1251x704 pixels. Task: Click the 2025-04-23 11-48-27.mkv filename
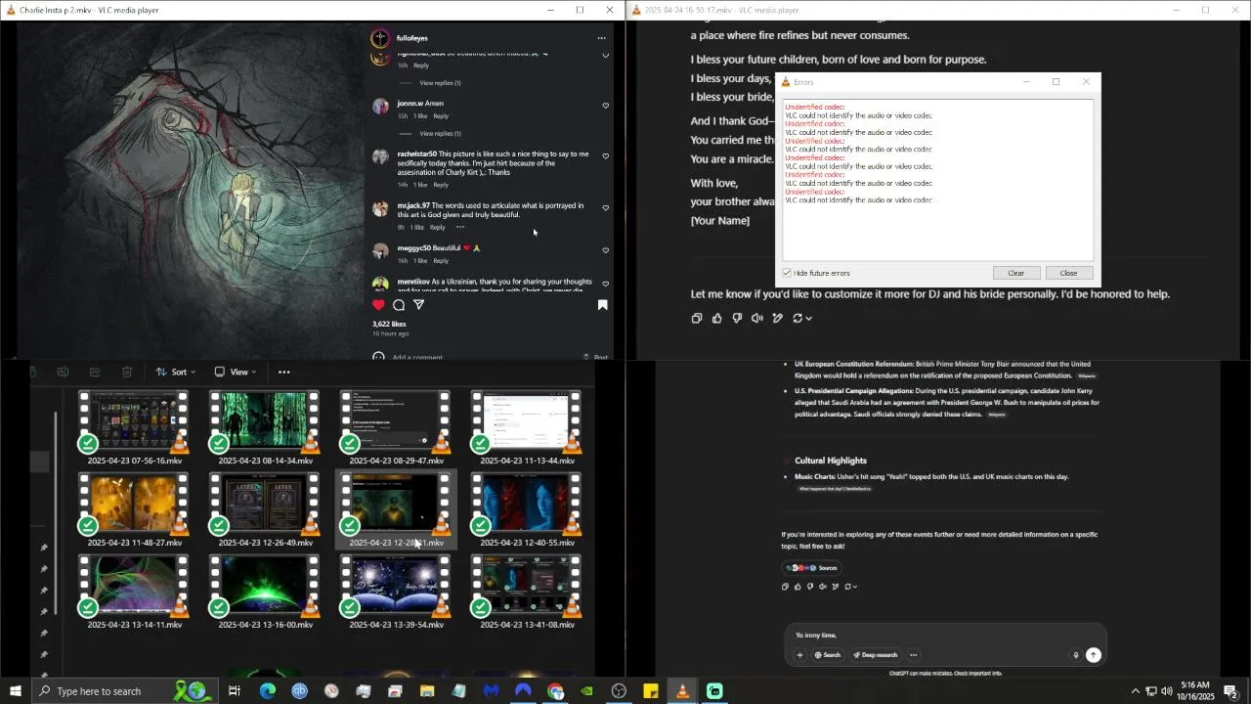134,543
